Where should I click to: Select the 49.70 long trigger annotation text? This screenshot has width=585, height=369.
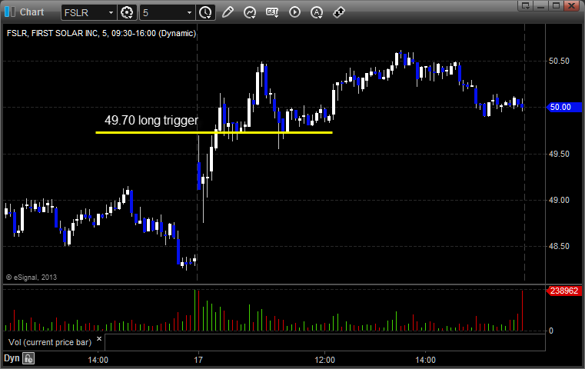pyautogui.click(x=151, y=120)
